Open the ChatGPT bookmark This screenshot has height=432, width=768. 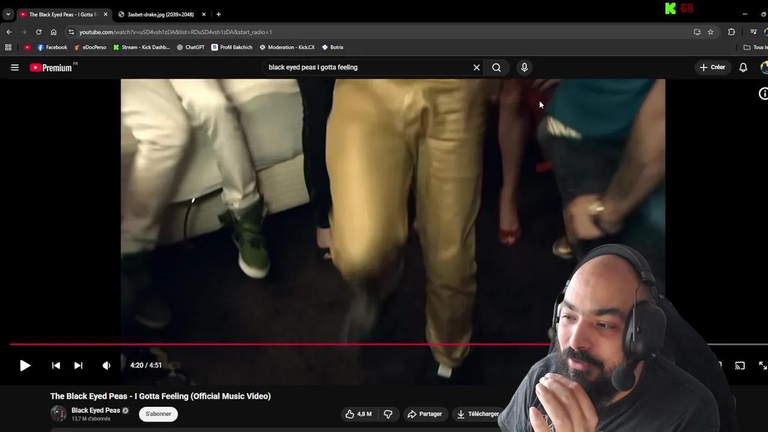(191, 47)
